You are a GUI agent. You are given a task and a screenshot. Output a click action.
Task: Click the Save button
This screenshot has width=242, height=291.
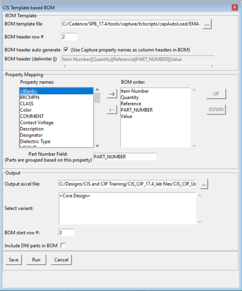click(x=14, y=260)
